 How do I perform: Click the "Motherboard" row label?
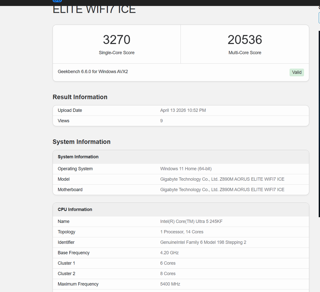[70, 190]
